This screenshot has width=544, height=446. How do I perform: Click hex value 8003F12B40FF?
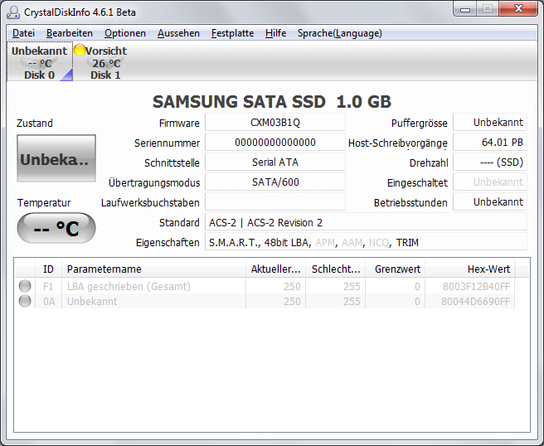476,287
